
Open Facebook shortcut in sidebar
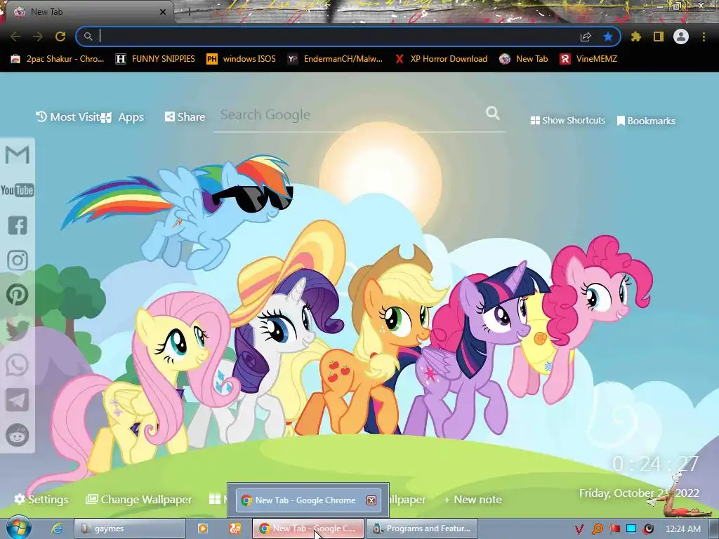[x=18, y=225]
